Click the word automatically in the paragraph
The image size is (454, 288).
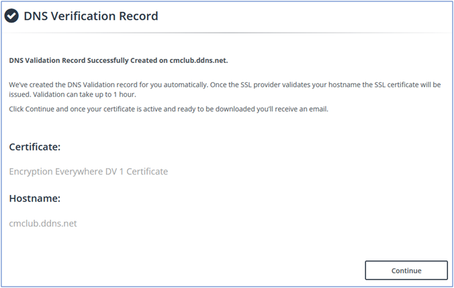point(187,86)
